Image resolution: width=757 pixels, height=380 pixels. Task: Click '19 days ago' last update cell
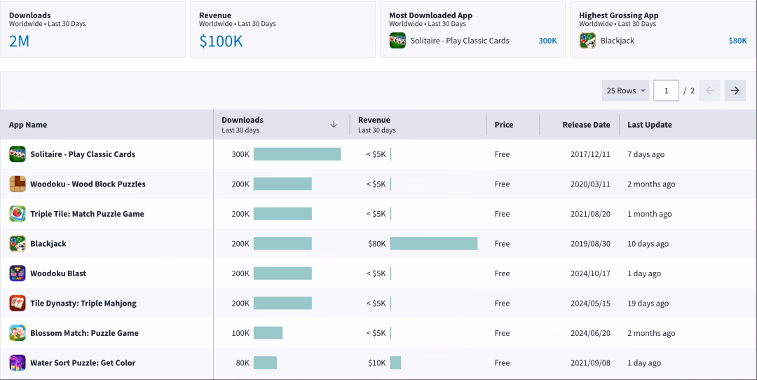click(x=648, y=303)
